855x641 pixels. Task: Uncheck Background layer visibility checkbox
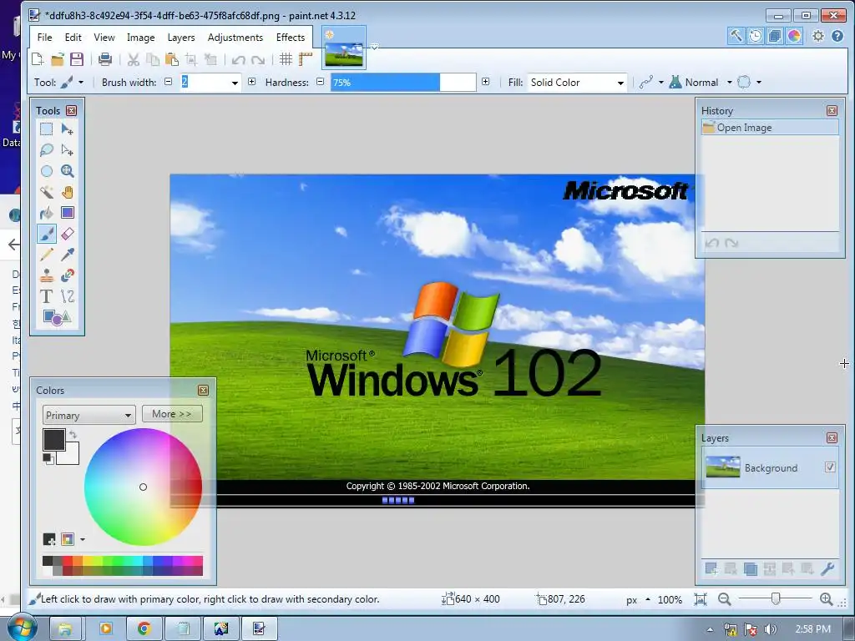pyautogui.click(x=830, y=467)
